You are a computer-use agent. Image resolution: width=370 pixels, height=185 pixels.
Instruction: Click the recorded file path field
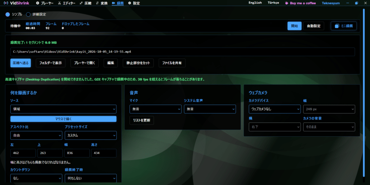(183, 52)
